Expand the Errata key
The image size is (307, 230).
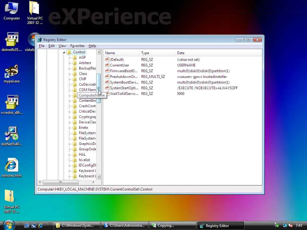pyautogui.click(x=70, y=128)
